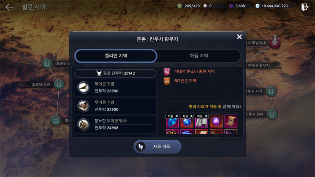Tap the exit door icon
The image size is (315, 177).
point(305,7)
